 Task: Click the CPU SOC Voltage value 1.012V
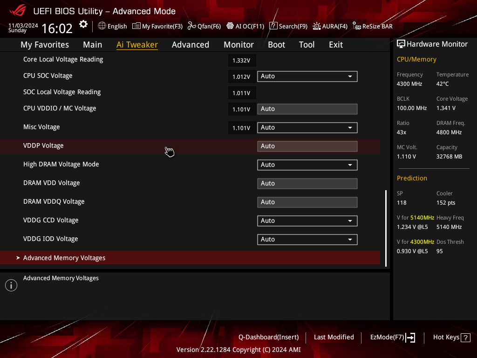coord(242,77)
